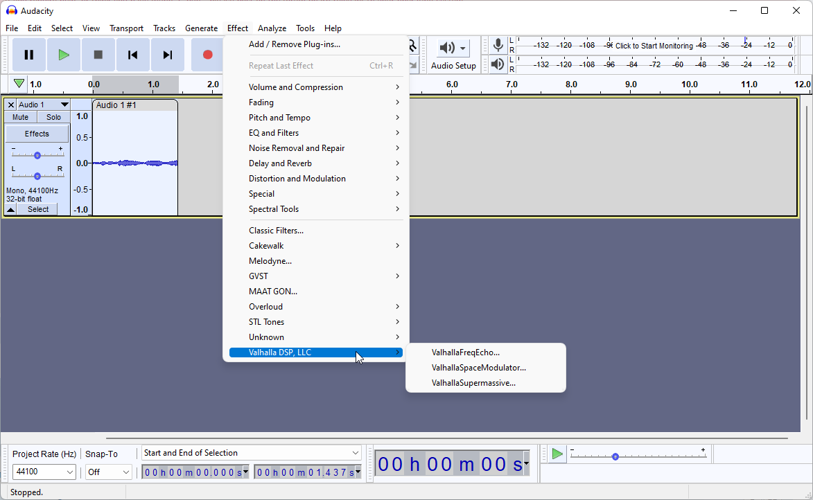
Task: Jump to end with Skip to End
Action: click(x=168, y=54)
